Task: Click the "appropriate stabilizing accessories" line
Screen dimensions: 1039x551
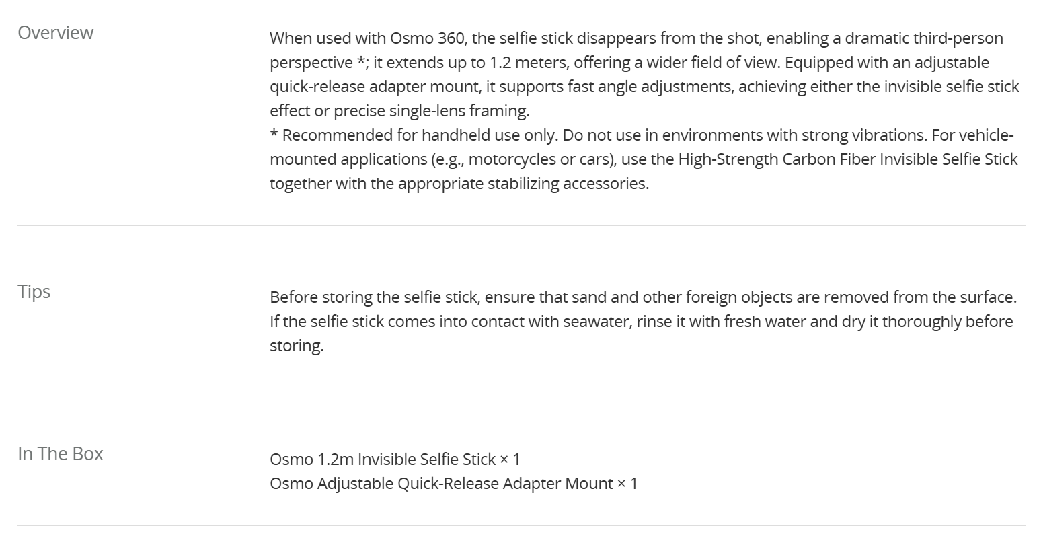Action: coord(459,184)
